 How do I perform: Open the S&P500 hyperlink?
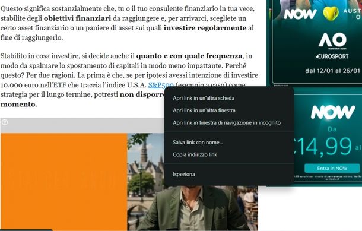click(x=161, y=85)
